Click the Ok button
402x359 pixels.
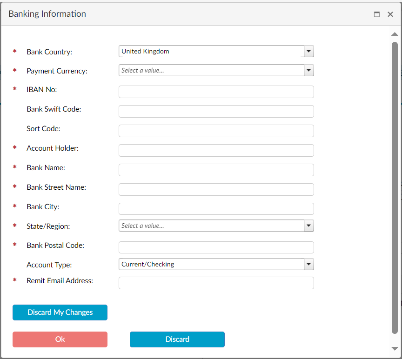pyautogui.click(x=60, y=339)
